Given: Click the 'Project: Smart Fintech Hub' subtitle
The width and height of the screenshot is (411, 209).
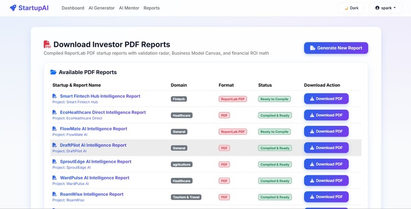Looking at the screenshot, I should point(75,102).
